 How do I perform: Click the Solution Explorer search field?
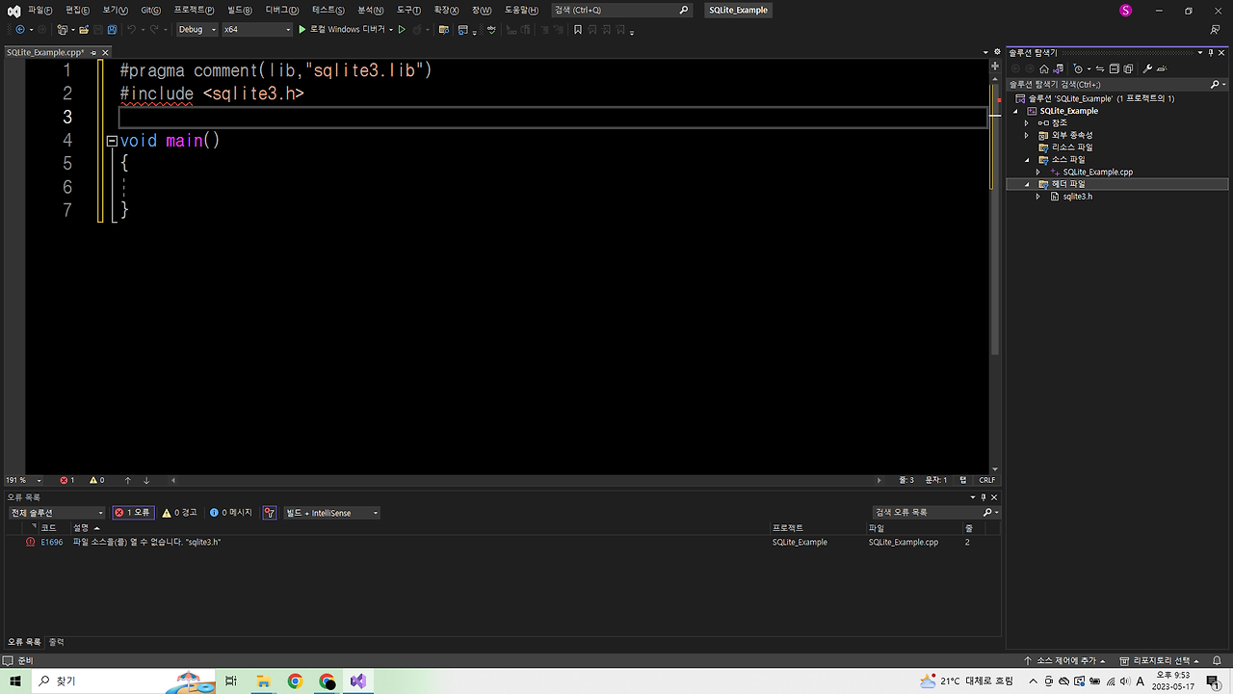click(x=1117, y=85)
